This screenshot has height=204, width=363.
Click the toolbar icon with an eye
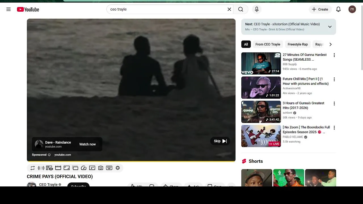point(50,168)
